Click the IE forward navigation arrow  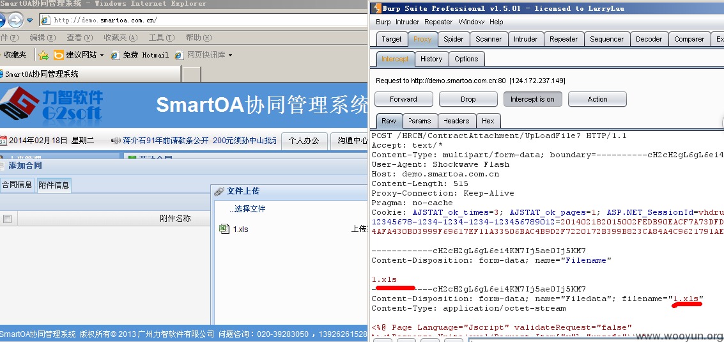tap(15, 20)
